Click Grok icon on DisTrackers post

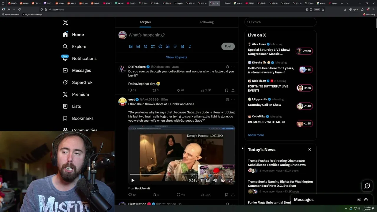point(227,67)
